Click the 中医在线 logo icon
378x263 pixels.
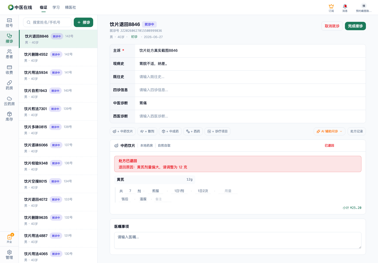coord(11,7)
